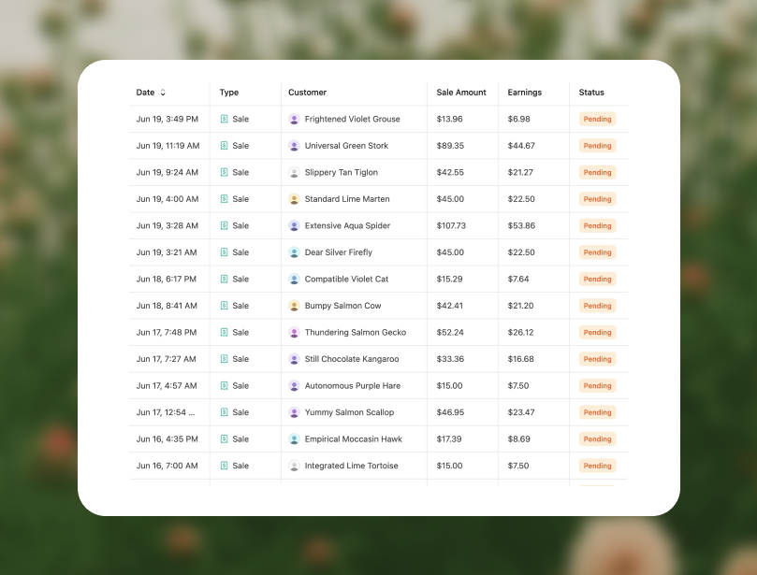Click the Status column header
Image resolution: width=757 pixels, height=575 pixels.
pos(591,93)
